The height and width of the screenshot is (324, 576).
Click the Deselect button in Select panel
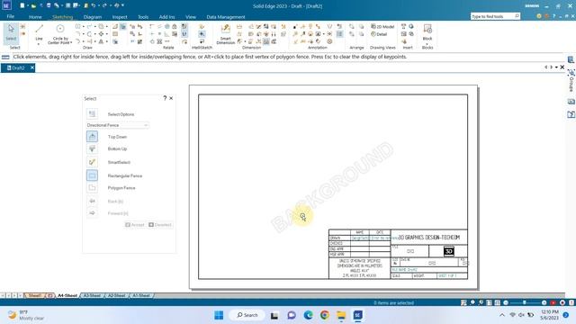point(160,225)
